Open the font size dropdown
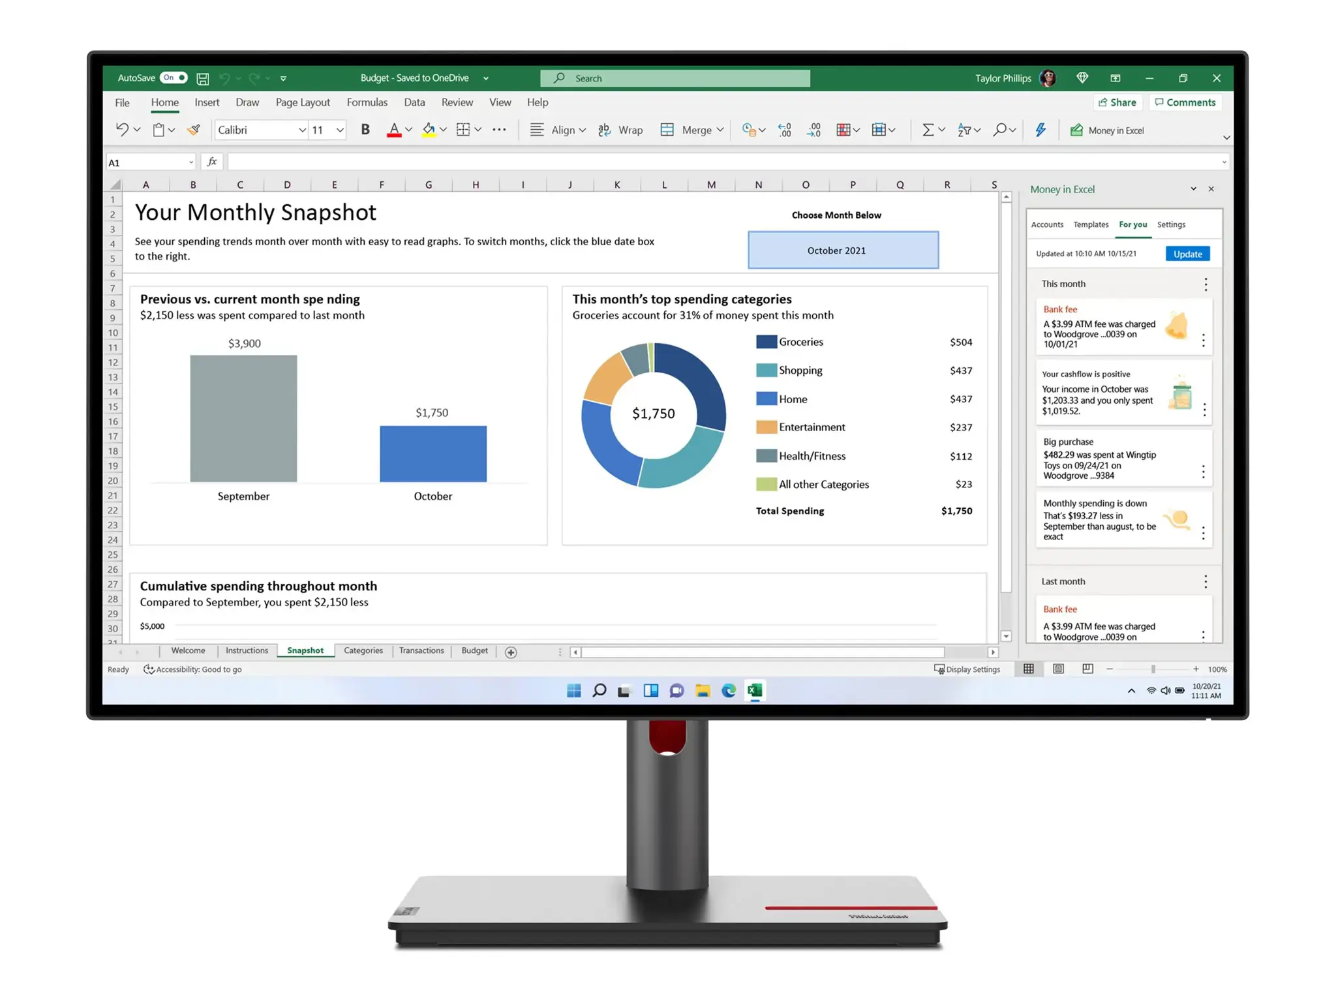The height and width of the screenshot is (1002, 1336). tap(340, 130)
